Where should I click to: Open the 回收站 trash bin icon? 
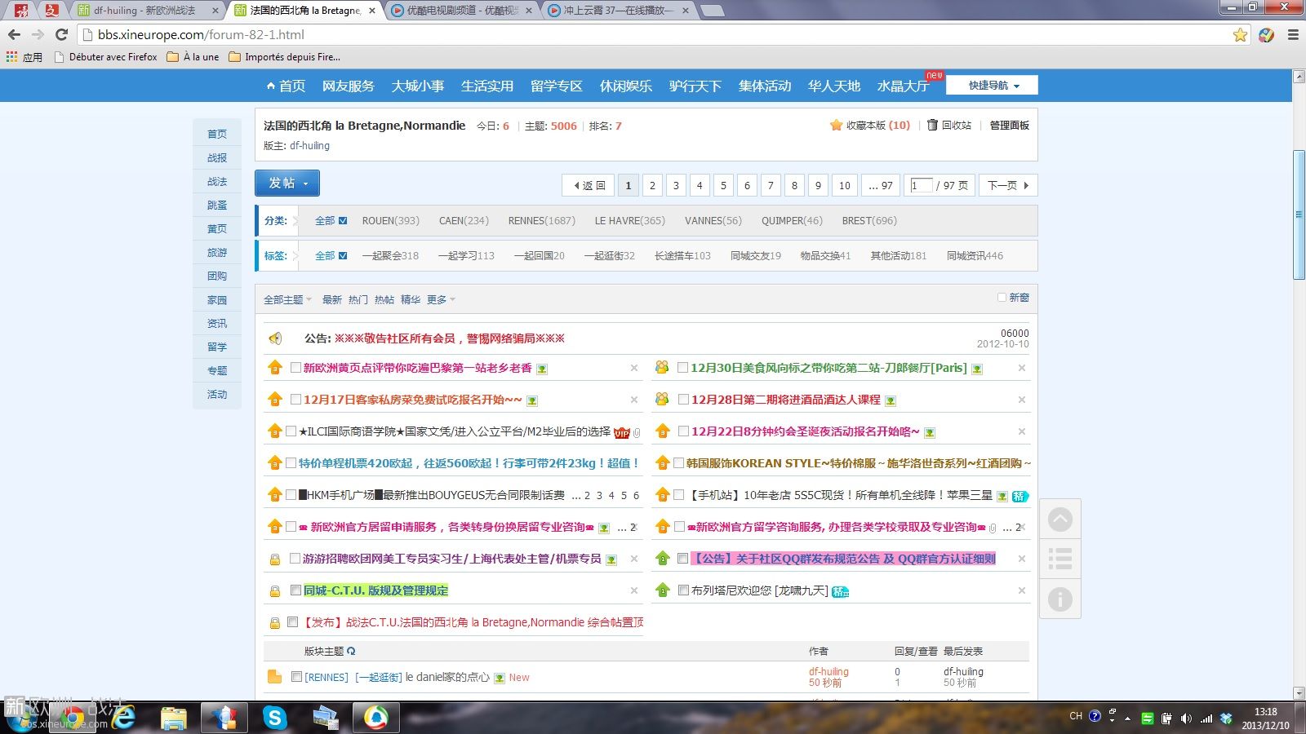pos(932,125)
